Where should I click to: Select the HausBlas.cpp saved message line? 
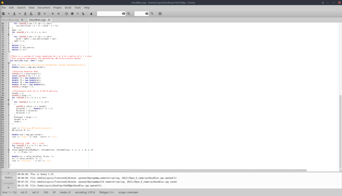(x=97, y=182)
